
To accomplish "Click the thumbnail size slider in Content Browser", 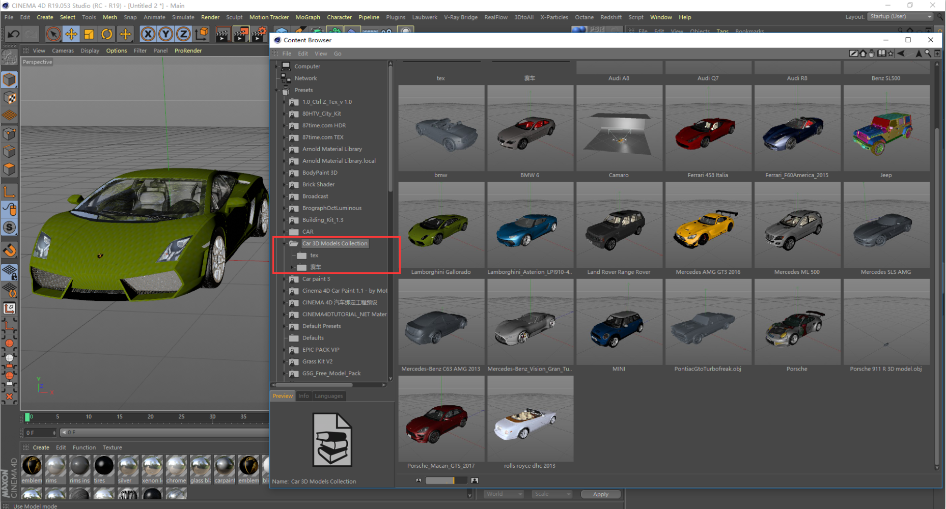I will [x=446, y=480].
